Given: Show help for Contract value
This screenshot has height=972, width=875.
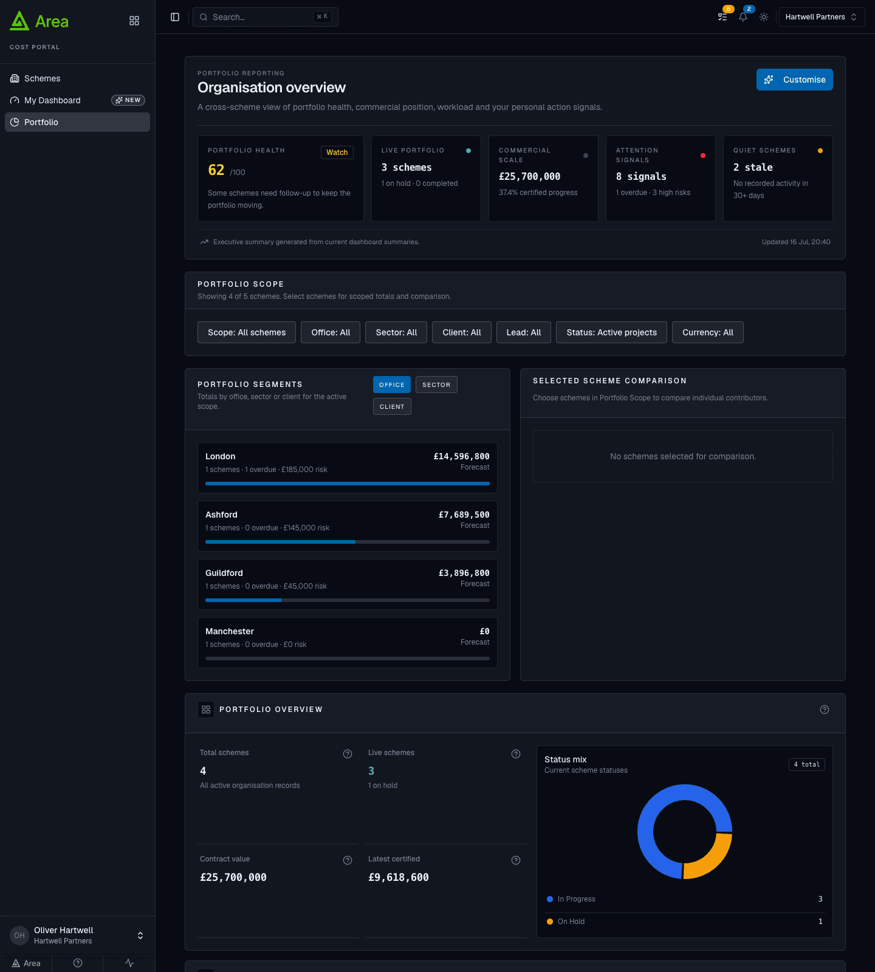Looking at the screenshot, I should coord(348,860).
